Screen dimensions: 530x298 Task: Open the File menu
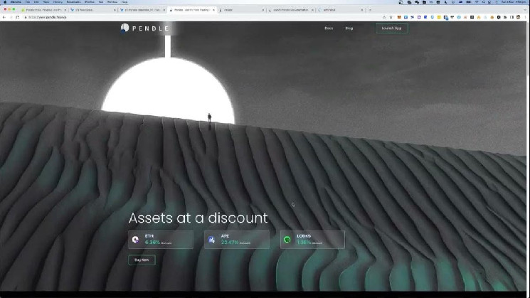tap(28, 2)
